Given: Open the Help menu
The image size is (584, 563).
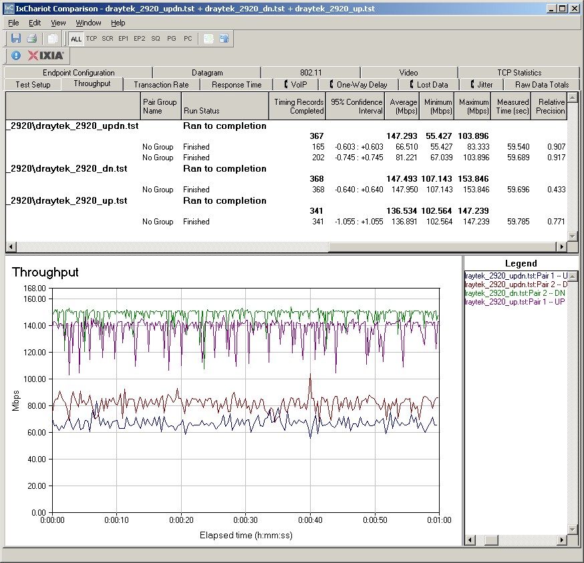Looking at the screenshot, I should (118, 23).
